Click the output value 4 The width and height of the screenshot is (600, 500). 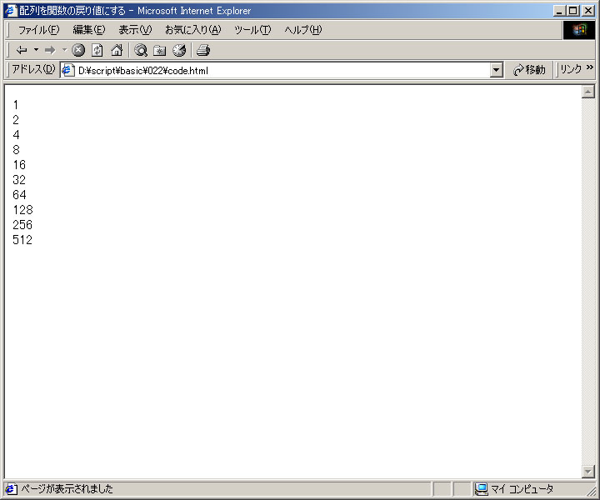point(16,135)
